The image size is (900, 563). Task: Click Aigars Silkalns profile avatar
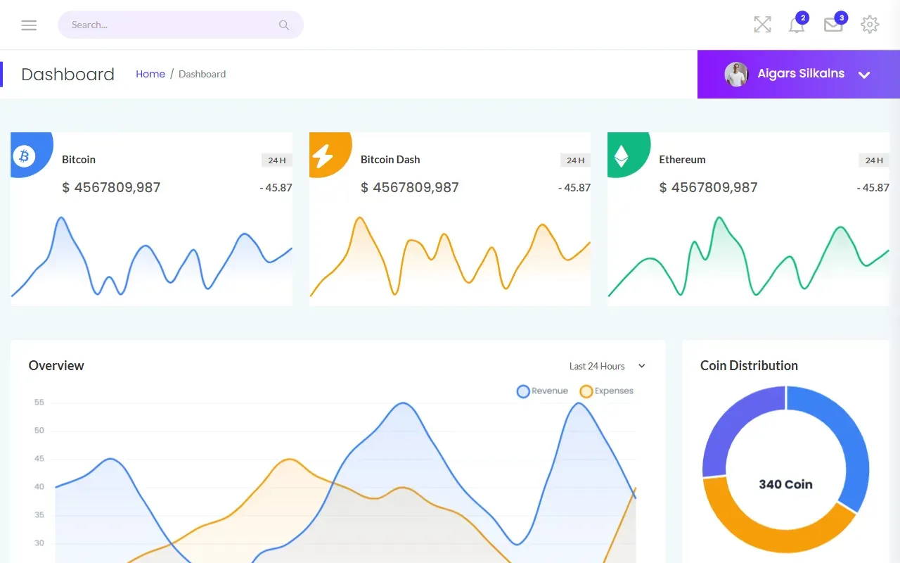[736, 74]
